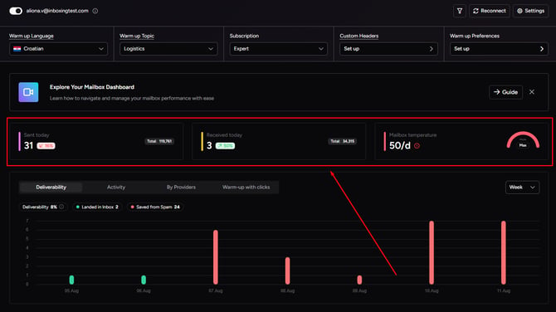
Task: Open the Subscription Expert dropdown
Action: [x=278, y=49]
